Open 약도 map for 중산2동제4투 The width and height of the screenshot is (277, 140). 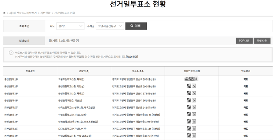(x=245, y=136)
